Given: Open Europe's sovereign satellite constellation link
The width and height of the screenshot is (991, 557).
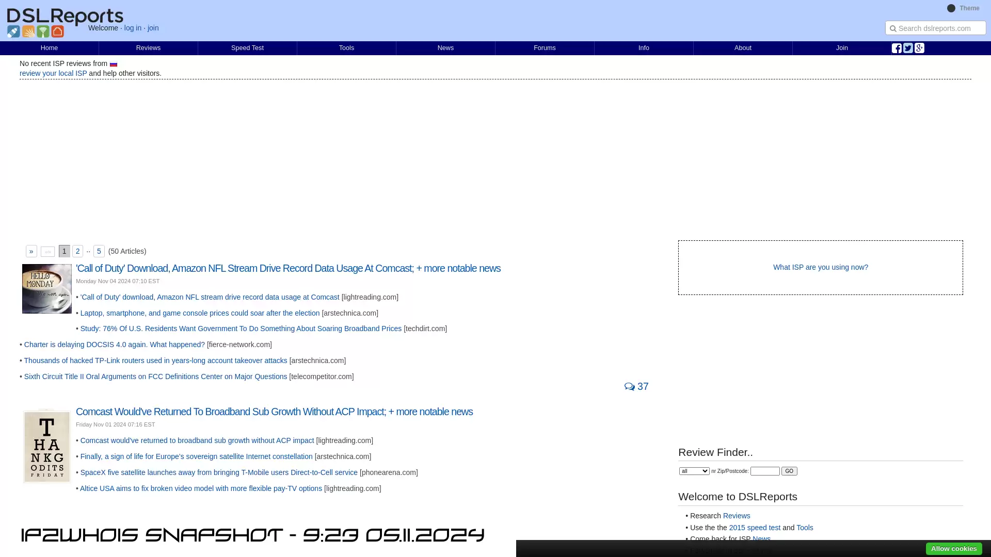Looking at the screenshot, I should 197,456.
